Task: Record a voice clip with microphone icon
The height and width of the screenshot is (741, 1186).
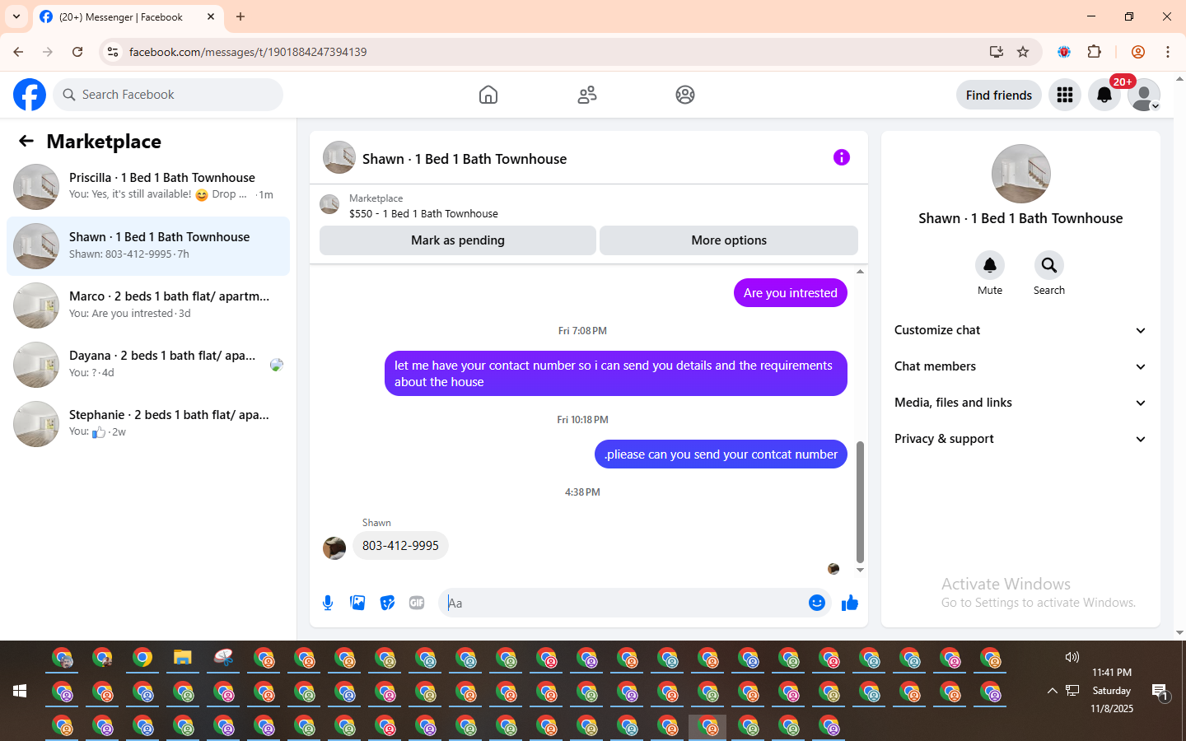Action: (x=328, y=603)
